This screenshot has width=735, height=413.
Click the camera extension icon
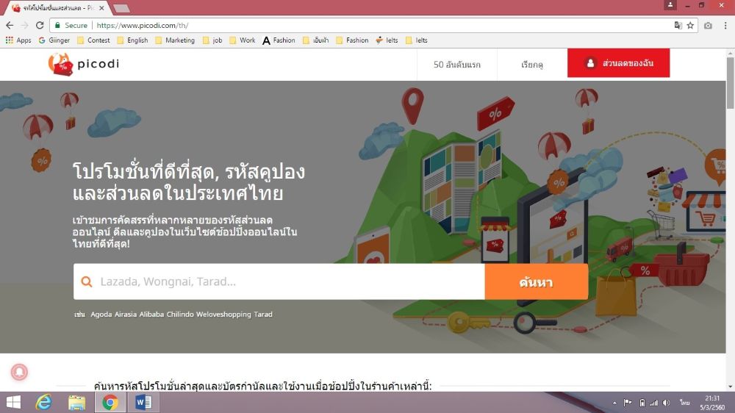(x=708, y=25)
